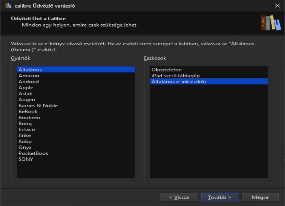Cancel the wizard with Mégse
285x206 pixels.
pyautogui.click(x=260, y=197)
